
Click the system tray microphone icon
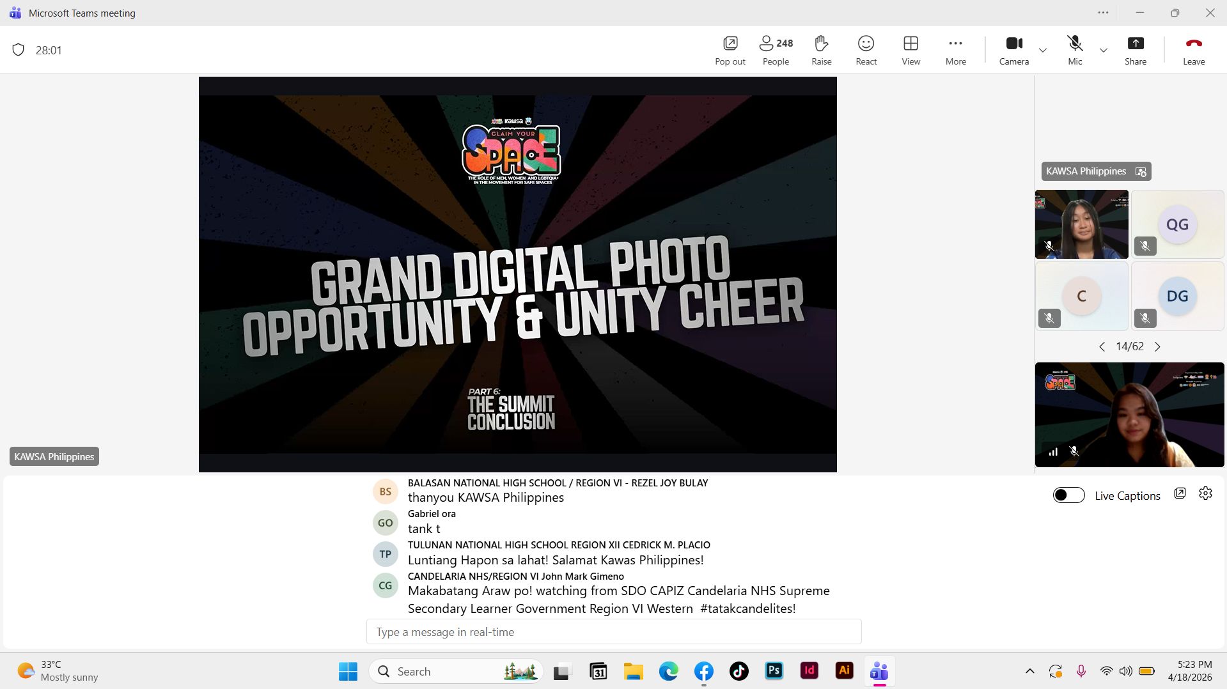pos(1081,671)
